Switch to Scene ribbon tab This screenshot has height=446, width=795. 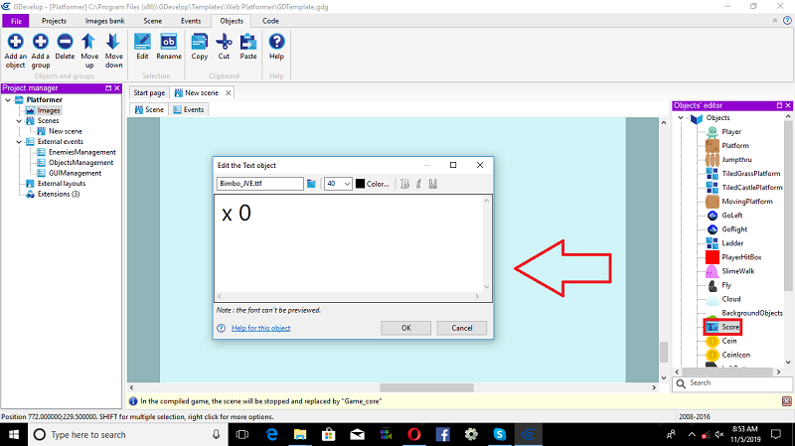[153, 21]
